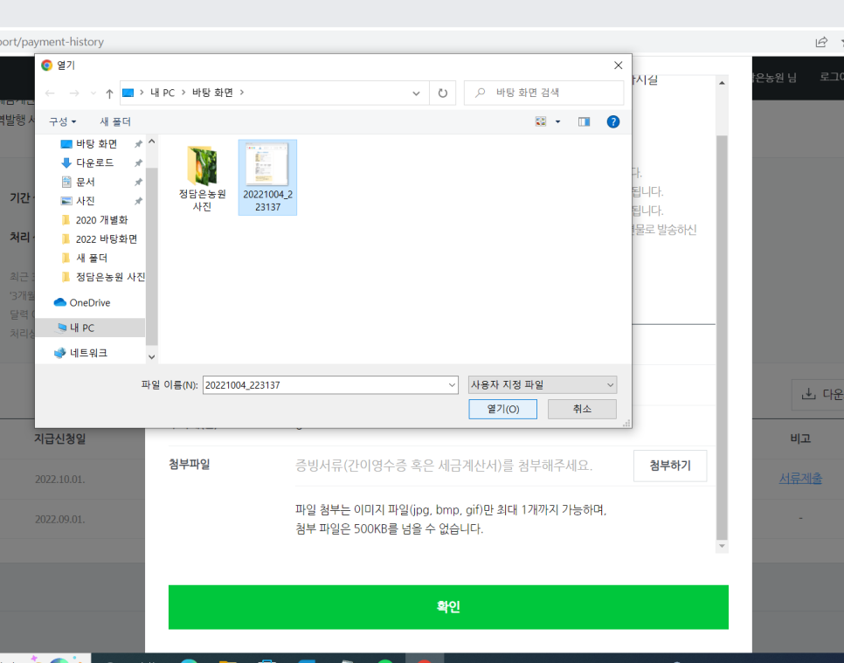
Task: Click the 다운 download button on the page
Action: [x=819, y=395]
